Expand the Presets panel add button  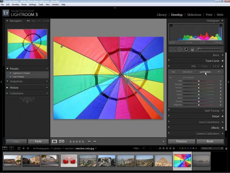point(47,69)
